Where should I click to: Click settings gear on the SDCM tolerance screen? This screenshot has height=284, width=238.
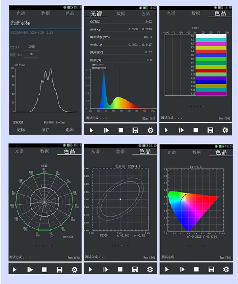click(150, 269)
